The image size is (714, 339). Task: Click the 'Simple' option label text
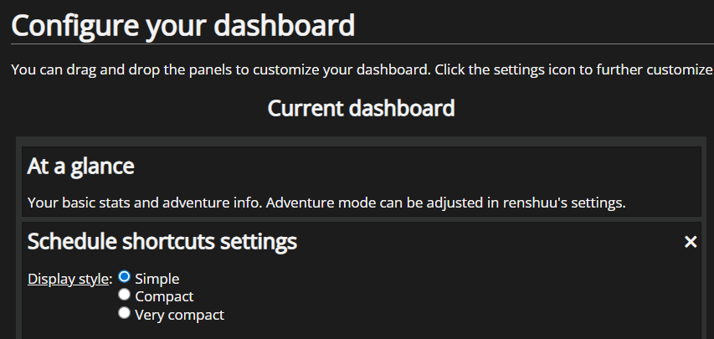coord(157,279)
